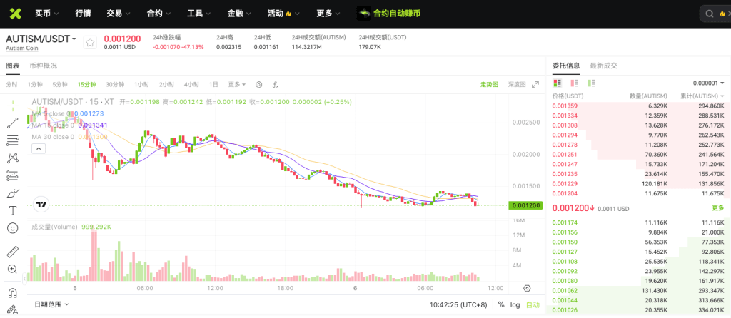The width and height of the screenshot is (731, 318).
Task: Toggle the magnet snap mode
Action: [x=13, y=293]
